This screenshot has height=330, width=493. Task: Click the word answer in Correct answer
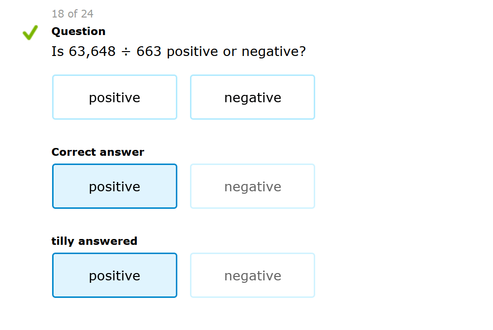click(125, 152)
